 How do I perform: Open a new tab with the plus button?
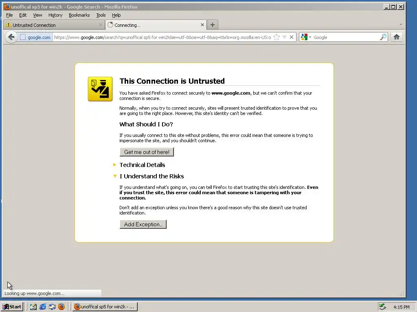(x=212, y=25)
